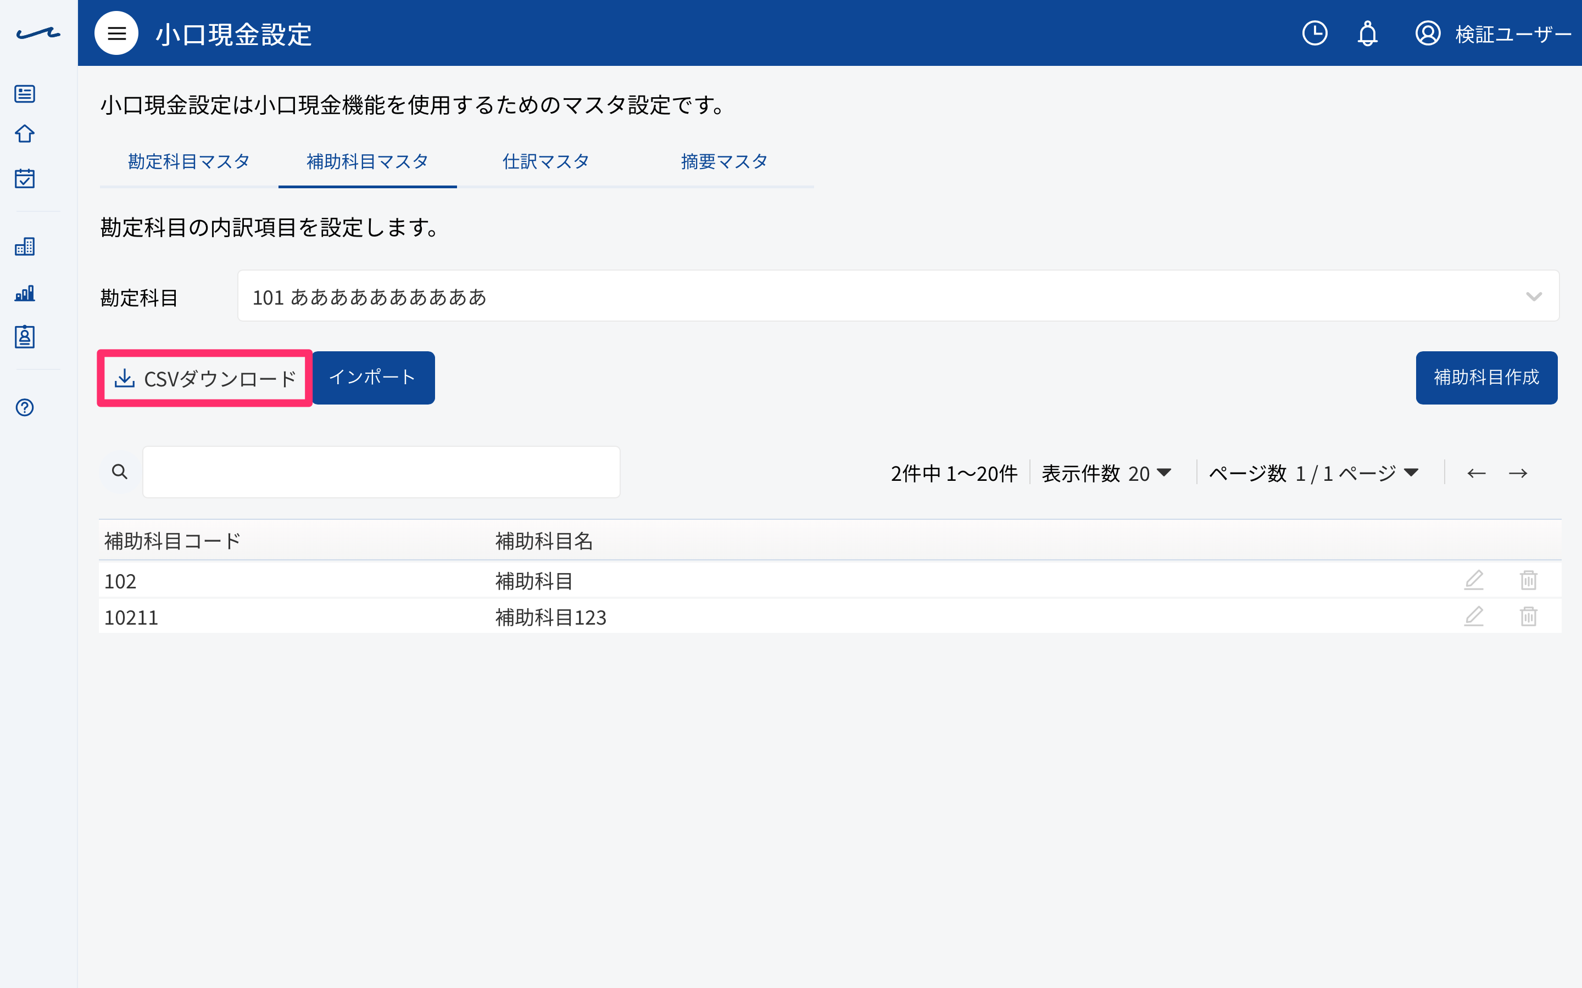Click the 補助科目123 name cell

[x=551, y=617]
